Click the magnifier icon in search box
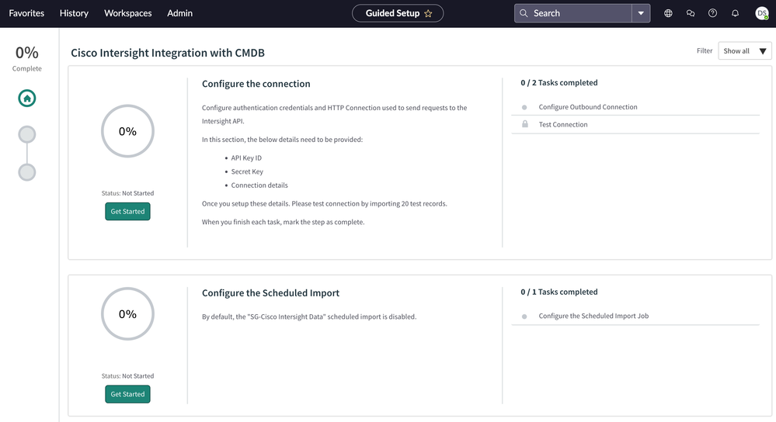 (x=523, y=13)
